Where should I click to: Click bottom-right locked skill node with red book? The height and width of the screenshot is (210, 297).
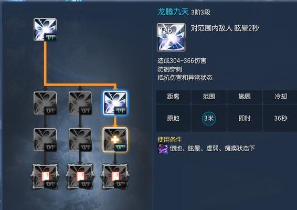coord(115,176)
